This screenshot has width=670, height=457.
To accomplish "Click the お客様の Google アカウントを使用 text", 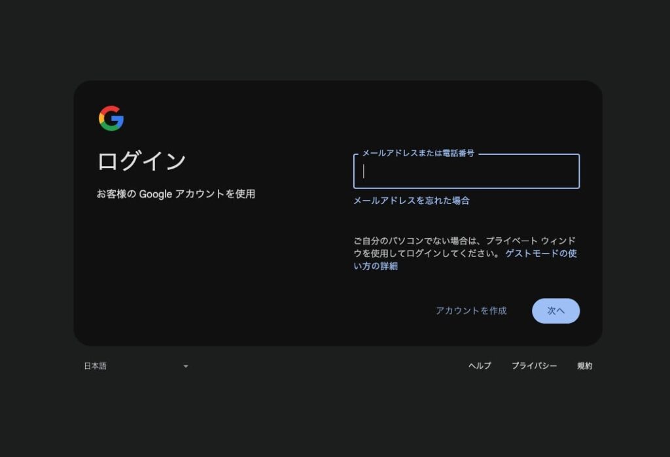I will tap(175, 194).
